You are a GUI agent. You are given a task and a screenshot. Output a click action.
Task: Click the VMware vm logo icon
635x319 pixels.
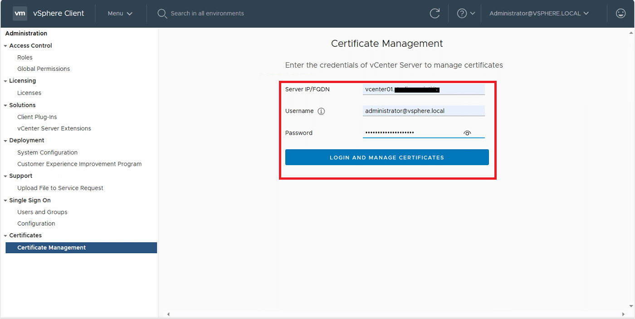tap(20, 13)
